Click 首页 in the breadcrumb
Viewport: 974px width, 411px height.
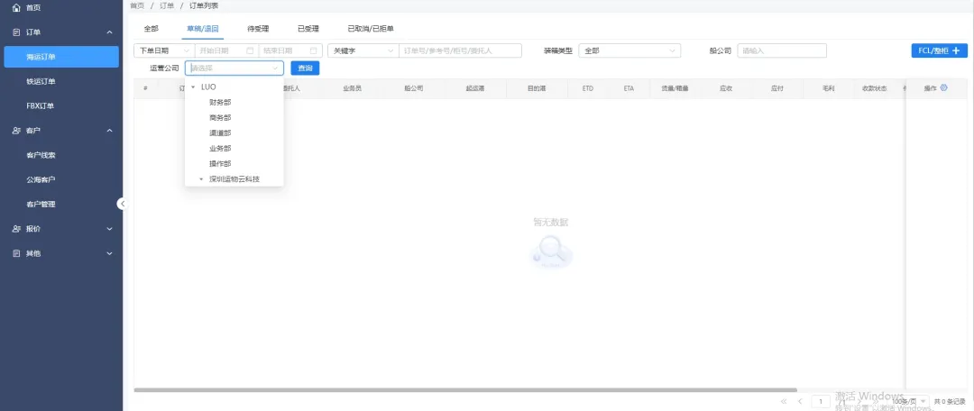click(x=137, y=5)
